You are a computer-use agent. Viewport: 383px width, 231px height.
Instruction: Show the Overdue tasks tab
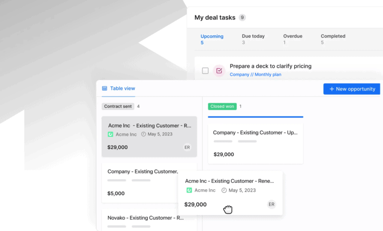(293, 39)
